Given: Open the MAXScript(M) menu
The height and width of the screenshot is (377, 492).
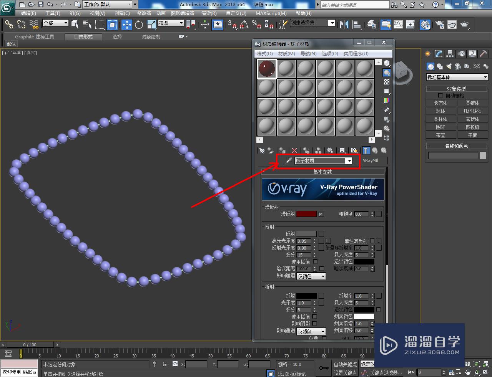Looking at the screenshot, I should (x=271, y=13).
